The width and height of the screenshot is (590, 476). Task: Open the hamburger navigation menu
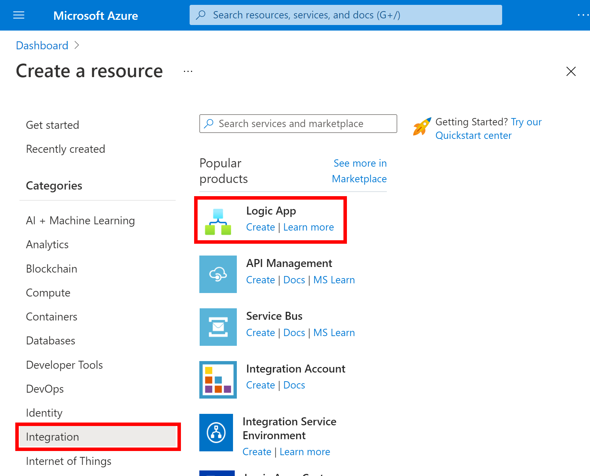pyautogui.click(x=18, y=15)
